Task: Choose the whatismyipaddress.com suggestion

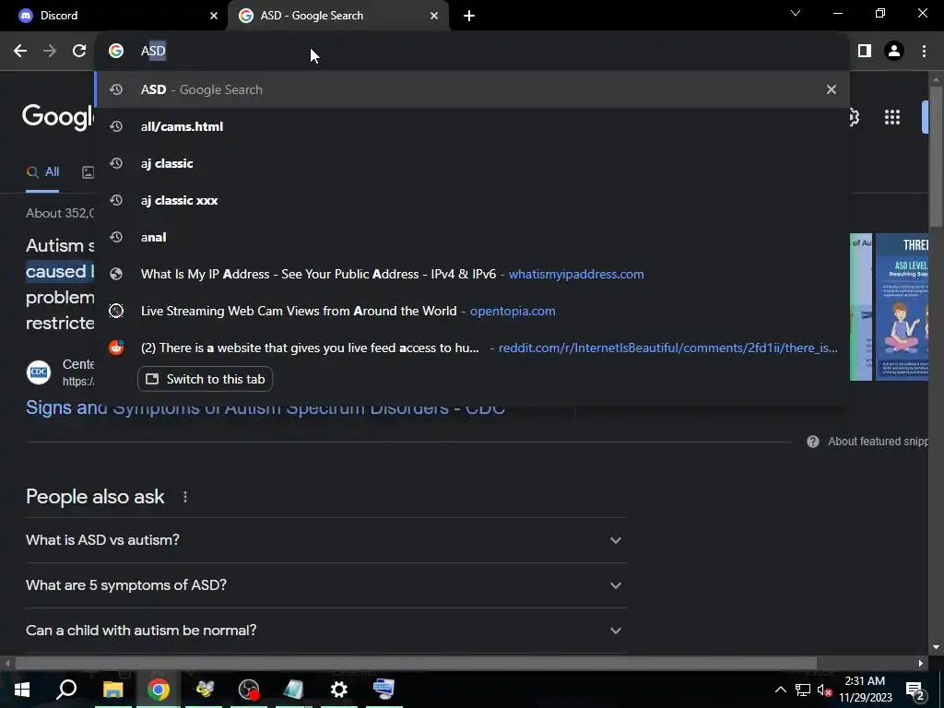Action: pos(472,274)
